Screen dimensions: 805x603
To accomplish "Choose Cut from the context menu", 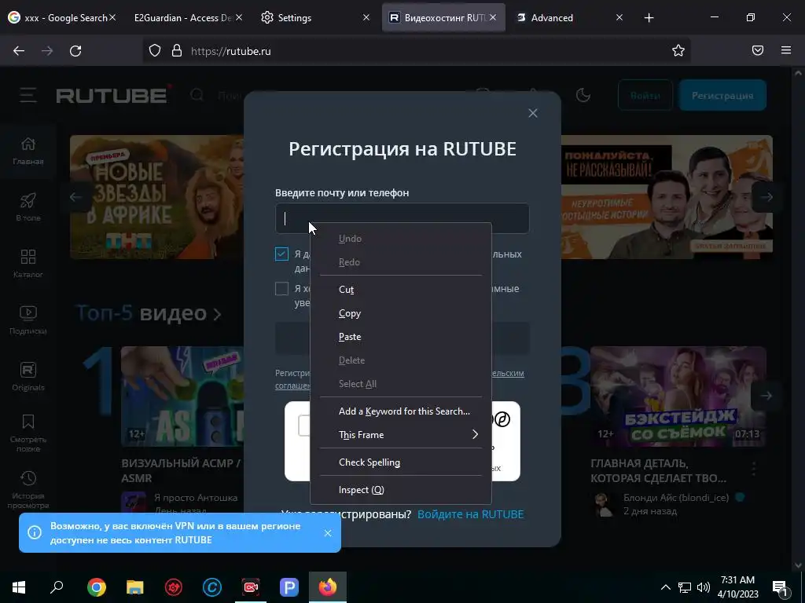I will click(401, 290).
